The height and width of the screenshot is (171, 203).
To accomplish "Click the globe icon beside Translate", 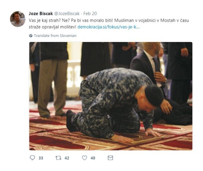I will 31,36.
